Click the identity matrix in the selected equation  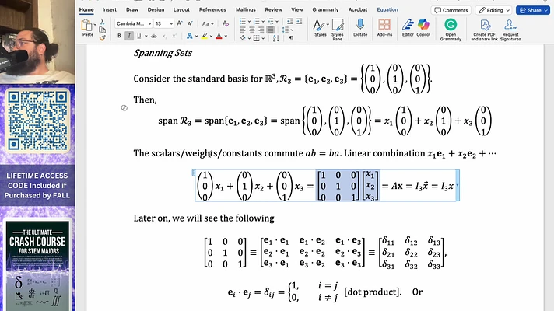[338, 186]
